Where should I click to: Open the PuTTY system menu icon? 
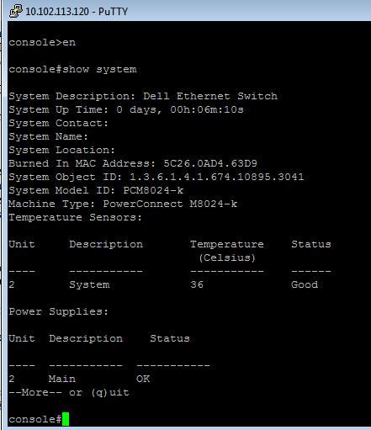coord(15,11)
